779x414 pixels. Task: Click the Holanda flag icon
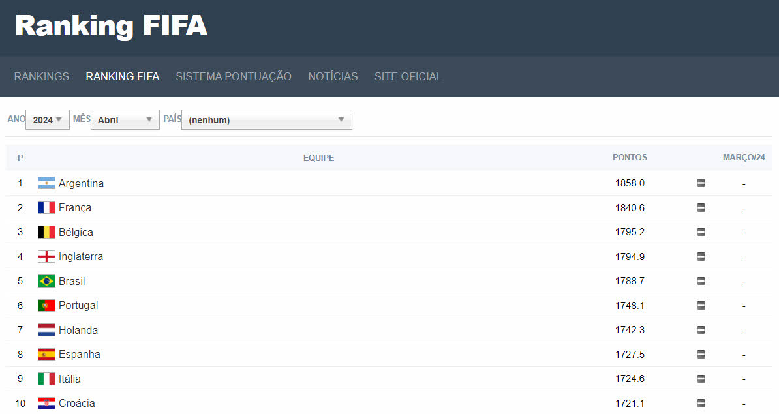coord(47,330)
